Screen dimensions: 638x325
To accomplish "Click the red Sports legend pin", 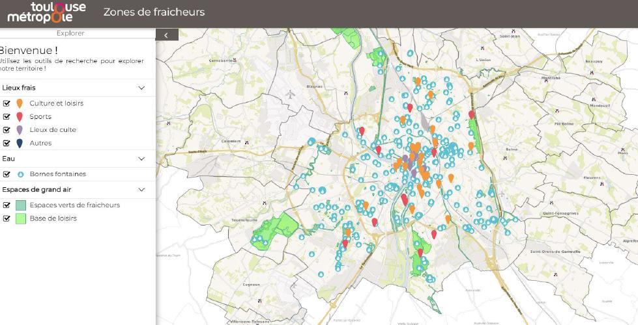I will click(19, 117).
